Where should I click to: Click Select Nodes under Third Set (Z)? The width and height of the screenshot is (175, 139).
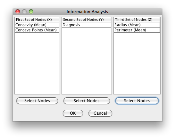pyautogui.click(x=137, y=101)
